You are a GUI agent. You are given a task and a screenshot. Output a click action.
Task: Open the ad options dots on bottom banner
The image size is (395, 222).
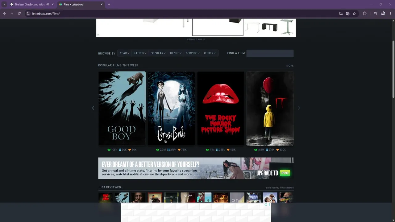tap(269, 204)
